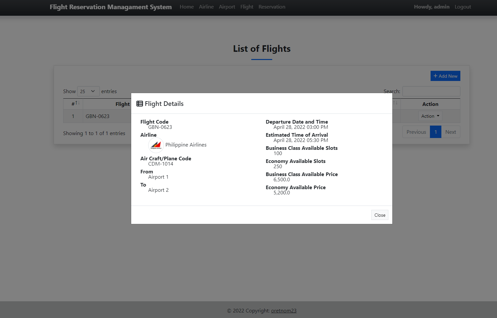Viewport: 497px width, 318px height.
Task: Click the '250' economy slots value
Action: coord(278,167)
